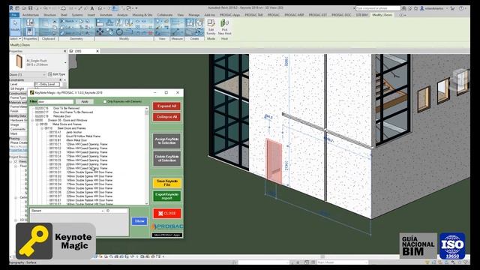Select keynote row 45mm Metal Door

[68, 140]
